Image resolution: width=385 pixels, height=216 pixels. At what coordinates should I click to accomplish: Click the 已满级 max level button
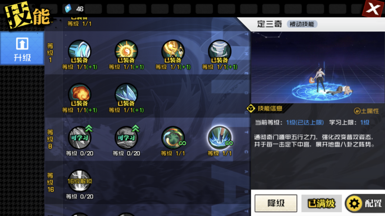pyautogui.click(x=322, y=203)
